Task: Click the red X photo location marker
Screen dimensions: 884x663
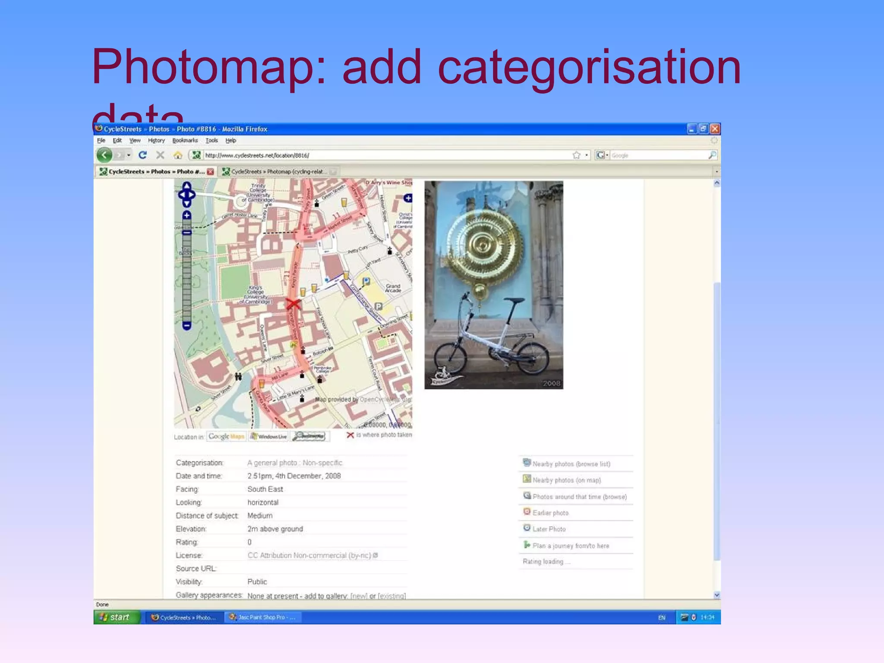Action: 293,304
